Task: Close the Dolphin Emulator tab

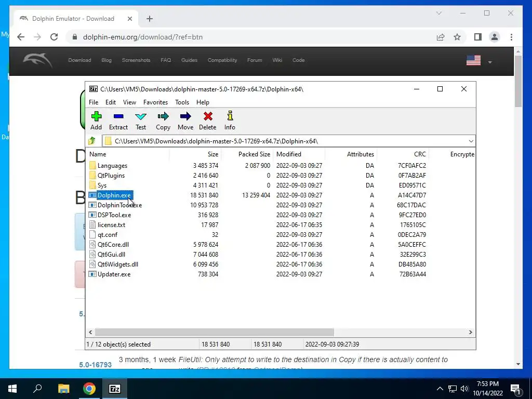Action: (129, 19)
